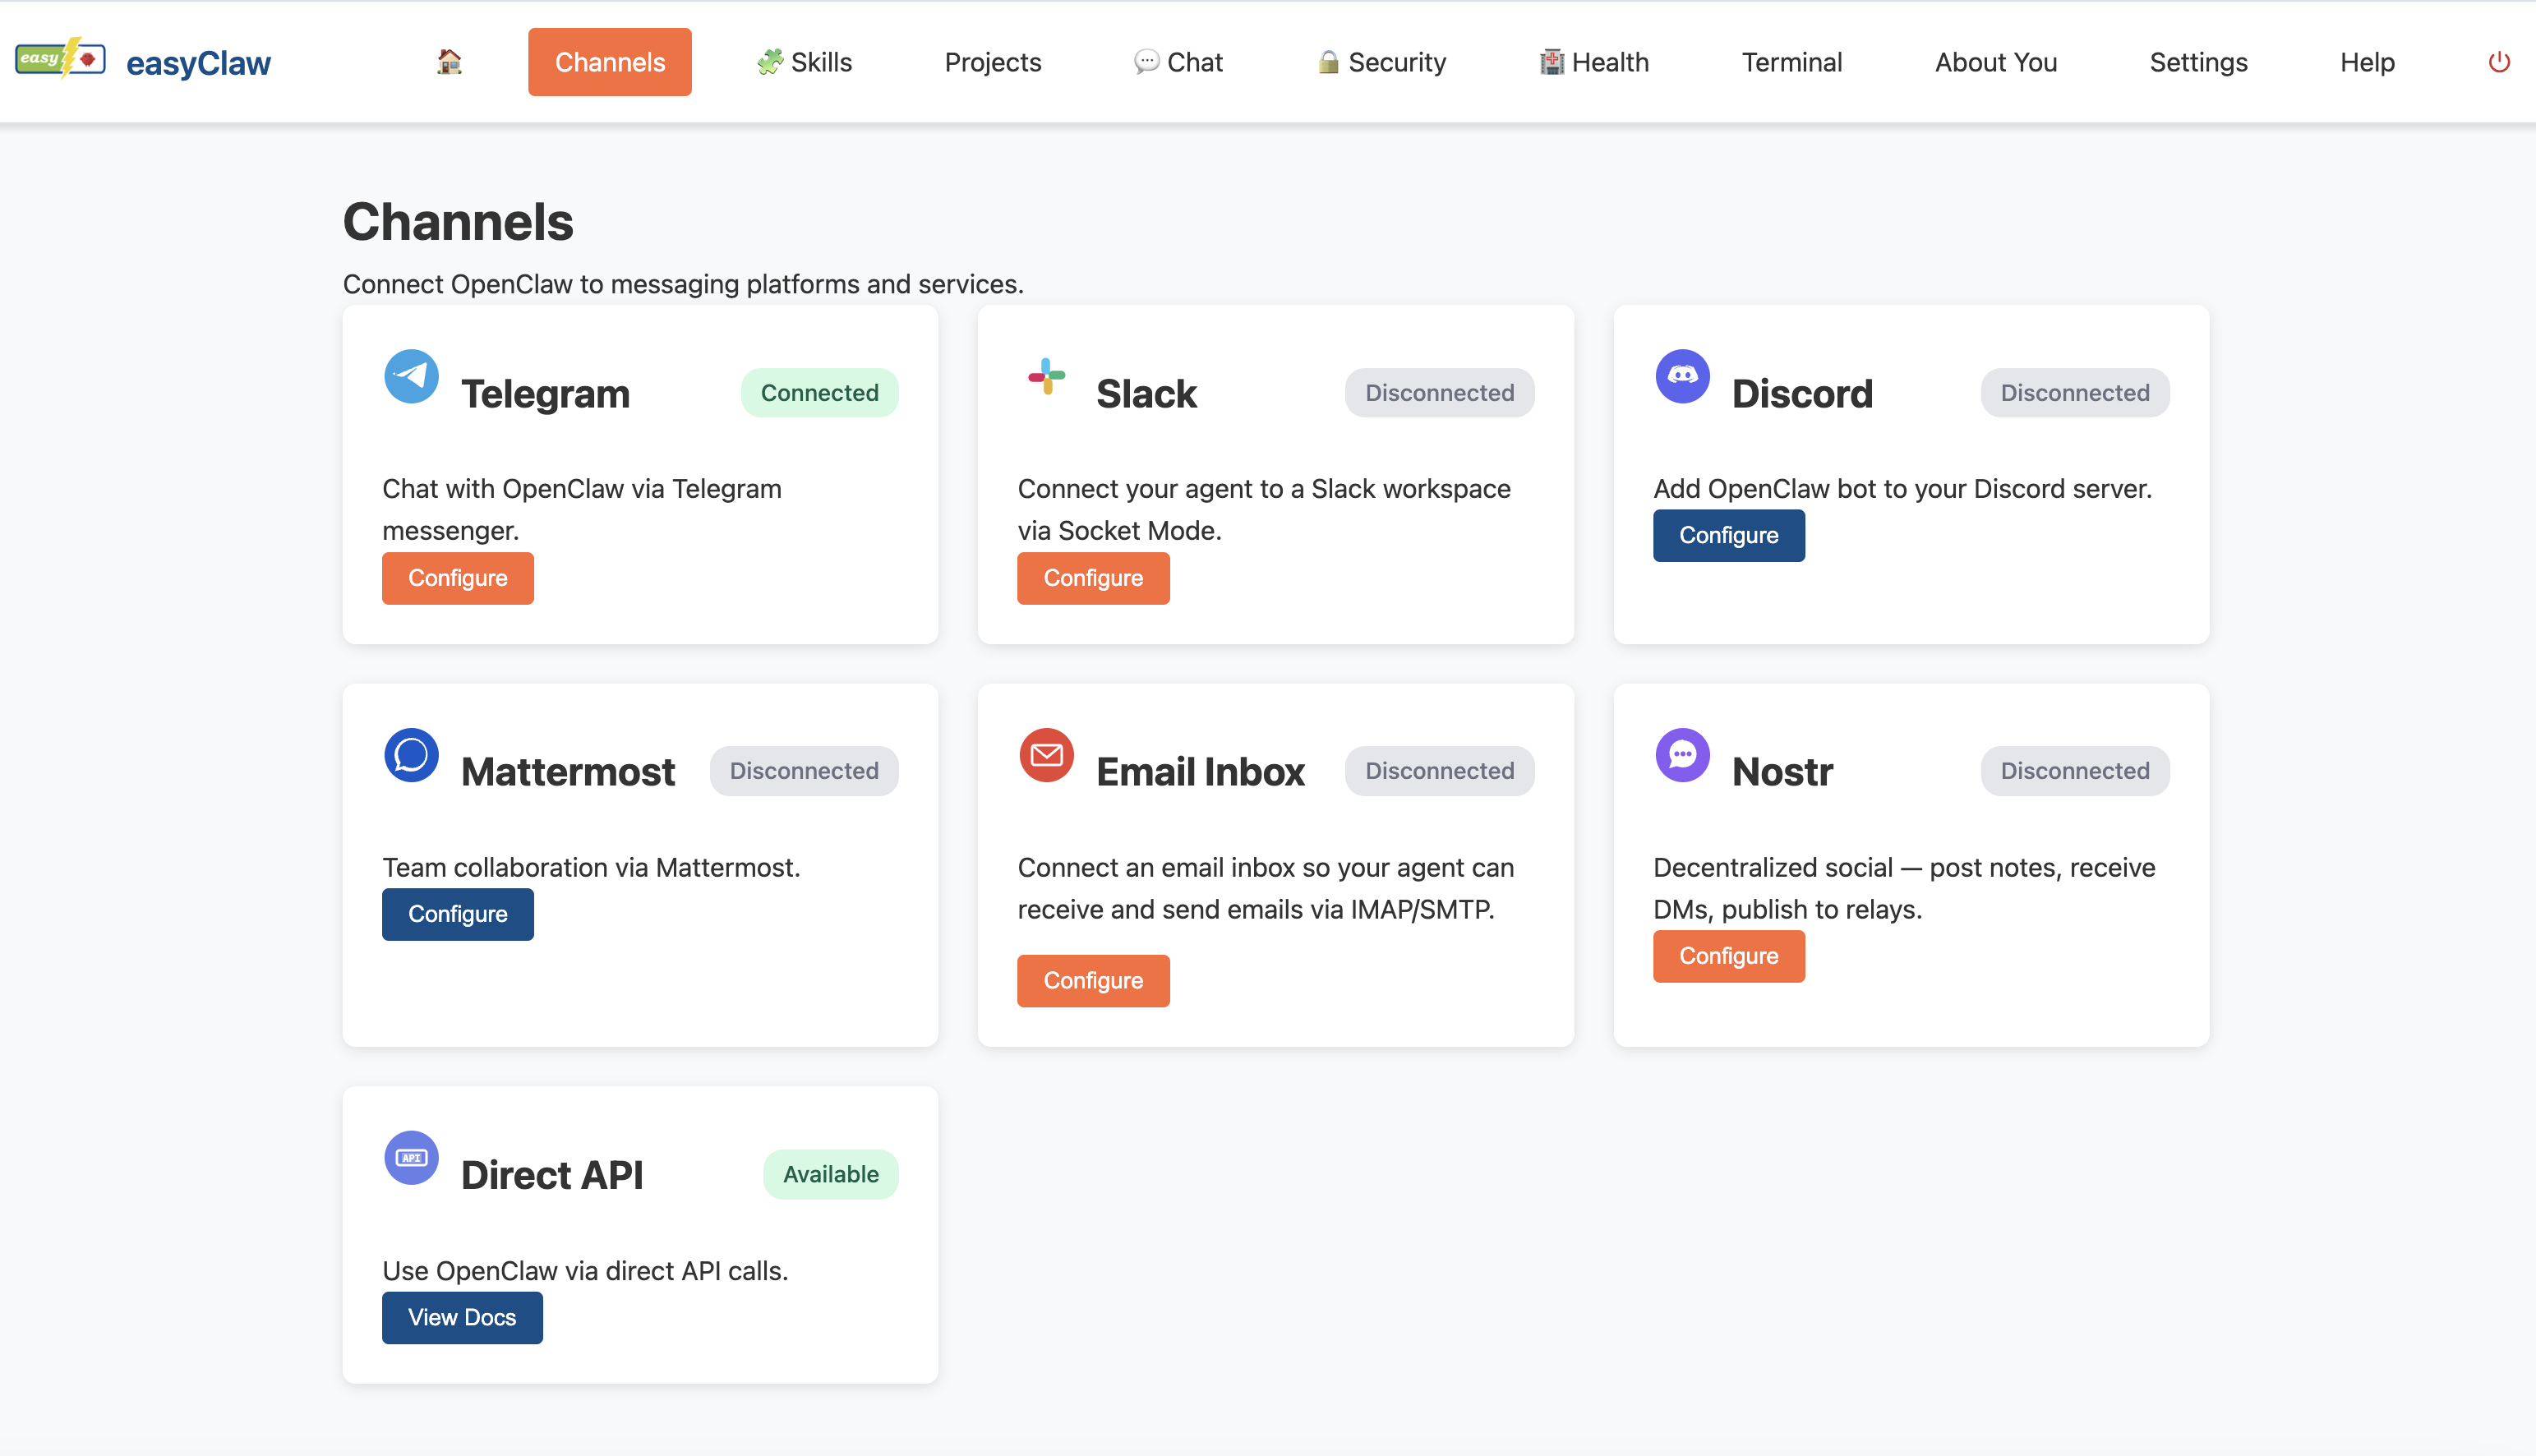Open the Skills tab

coord(804,62)
